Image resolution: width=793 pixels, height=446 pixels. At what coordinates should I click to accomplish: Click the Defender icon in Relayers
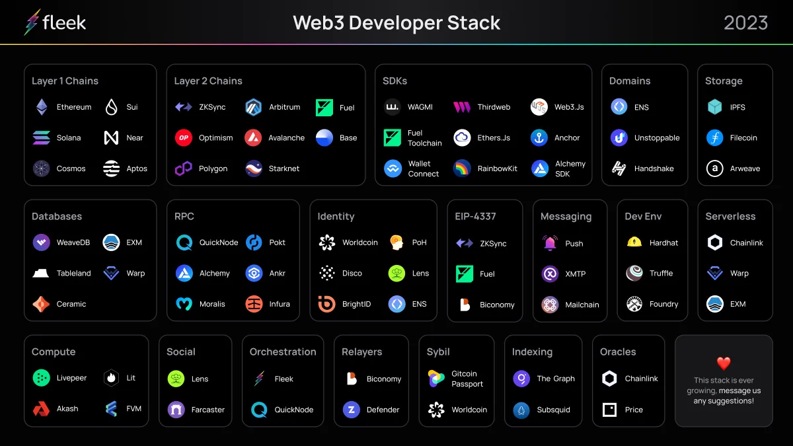pos(352,410)
